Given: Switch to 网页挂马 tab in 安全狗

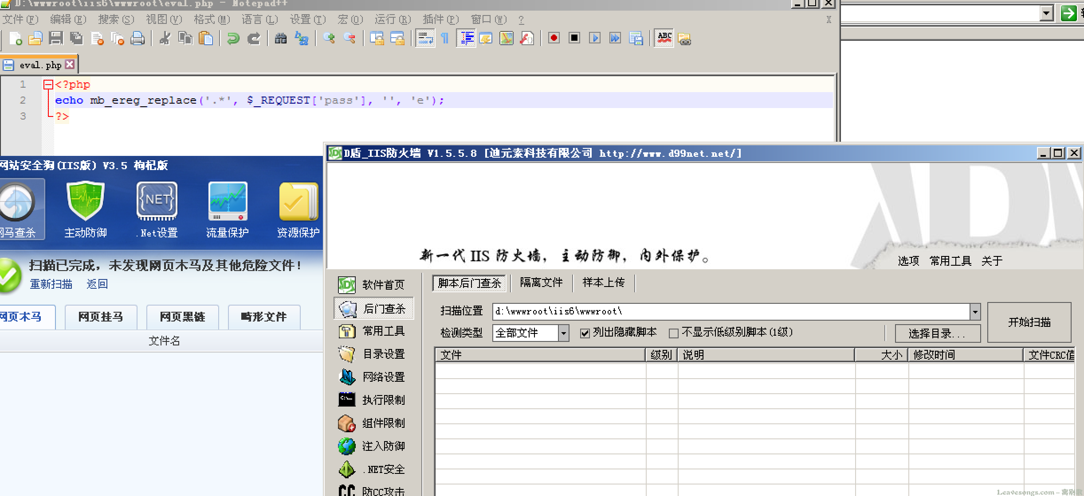Looking at the screenshot, I should click(101, 317).
